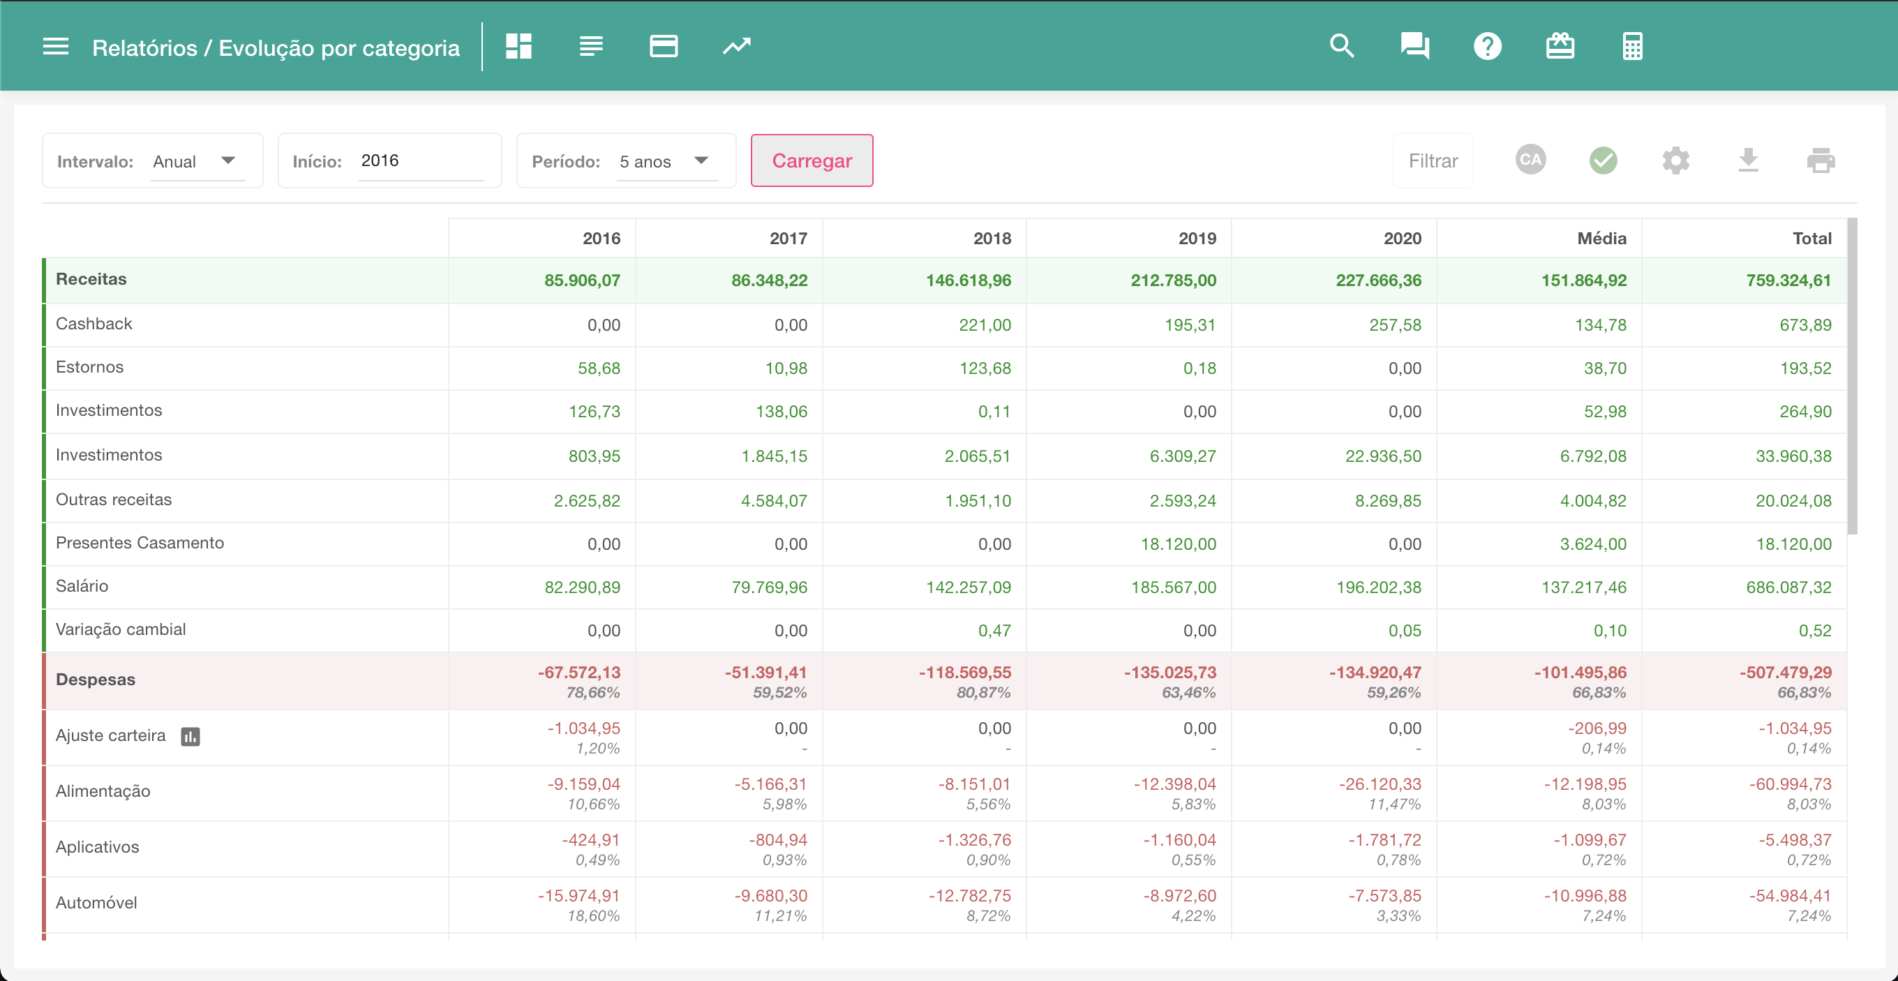Open the help question mark icon
The width and height of the screenshot is (1898, 981).
pos(1487,46)
